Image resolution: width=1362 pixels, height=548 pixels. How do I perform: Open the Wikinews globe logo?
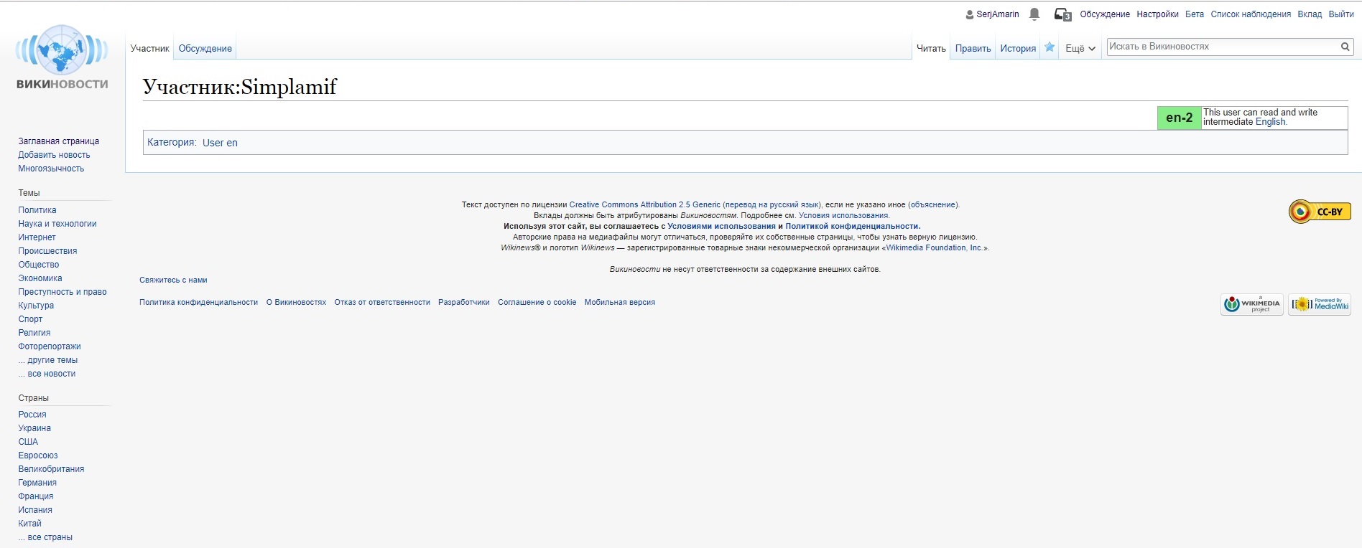click(x=62, y=57)
